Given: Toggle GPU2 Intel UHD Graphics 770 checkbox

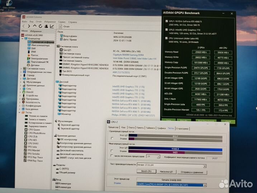Looking at the screenshot, I should pyautogui.click(x=167, y=30).
